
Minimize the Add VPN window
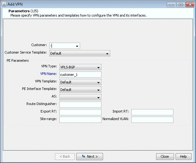click(x=171, y=4)
